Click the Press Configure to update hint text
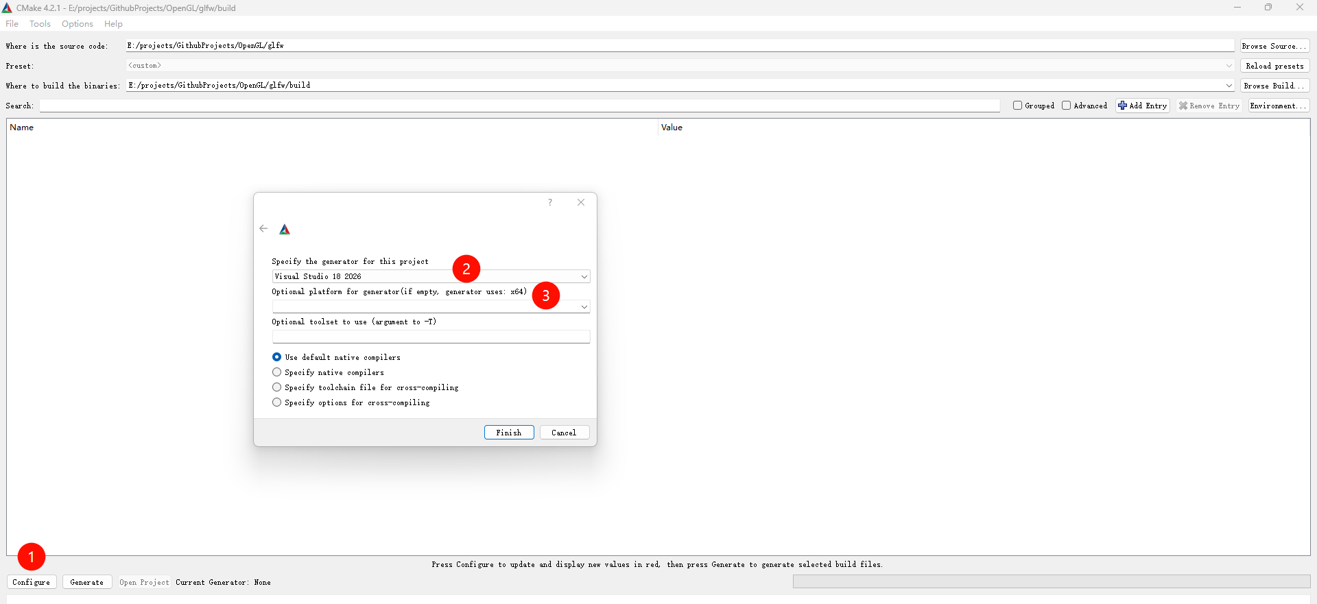 (x=657, y=564)
